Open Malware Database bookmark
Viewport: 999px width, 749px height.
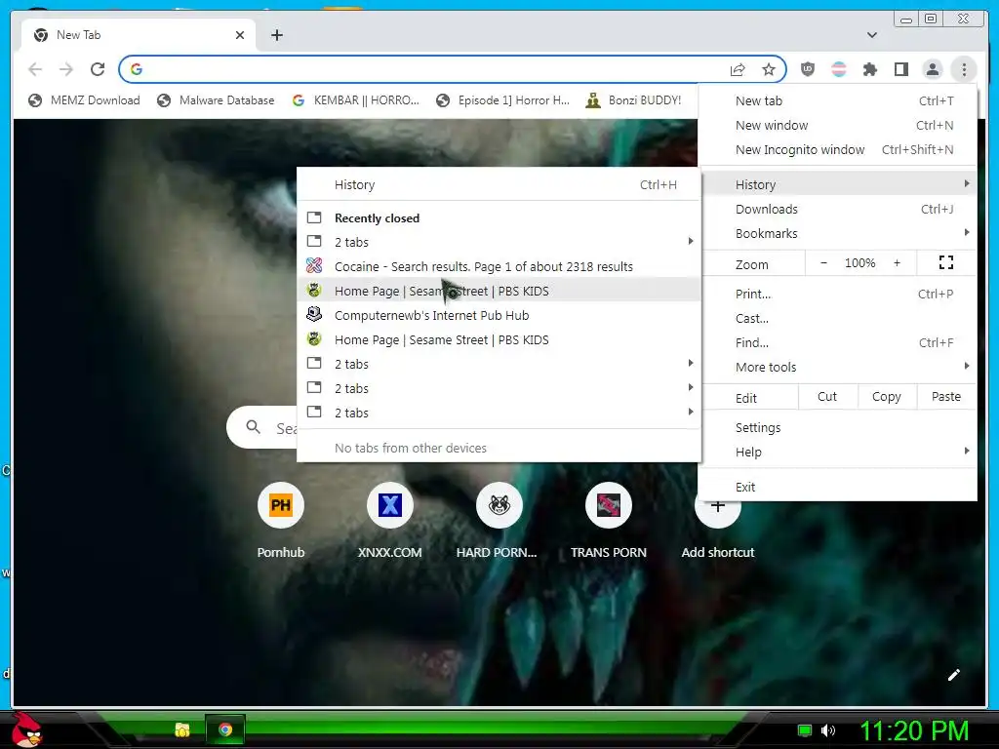click(216, 100)
